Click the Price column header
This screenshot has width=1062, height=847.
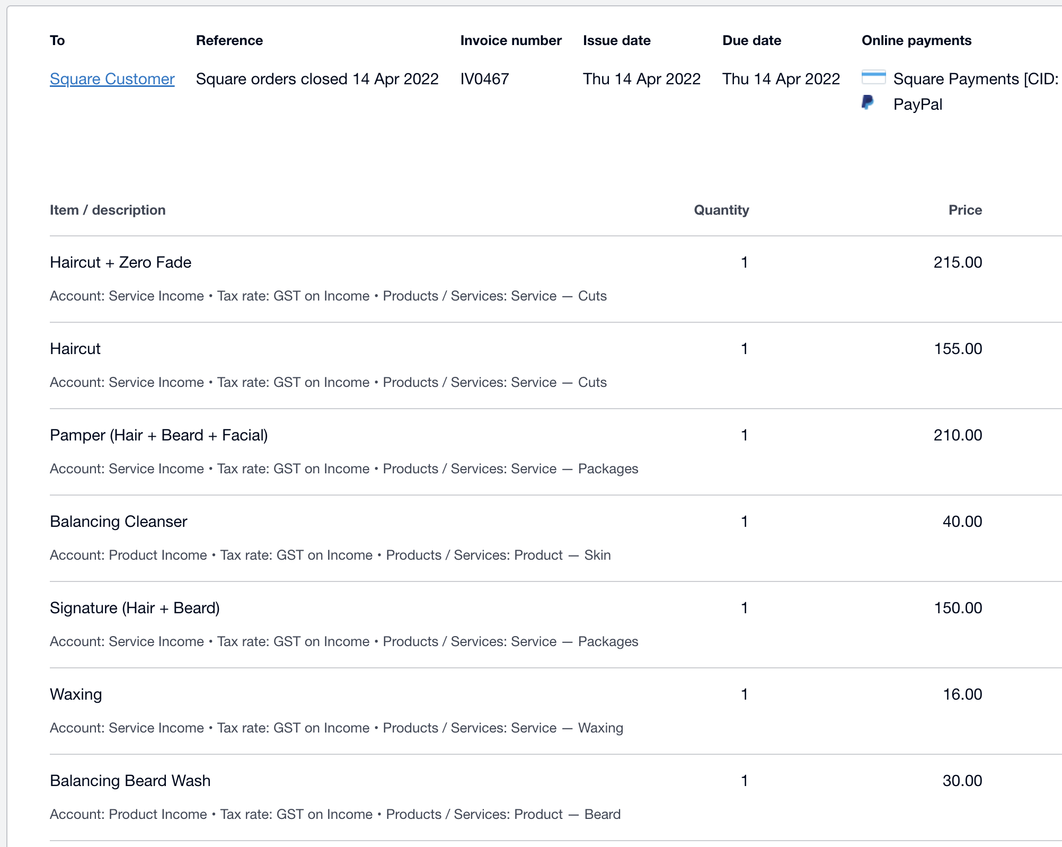tap(964, 210)
